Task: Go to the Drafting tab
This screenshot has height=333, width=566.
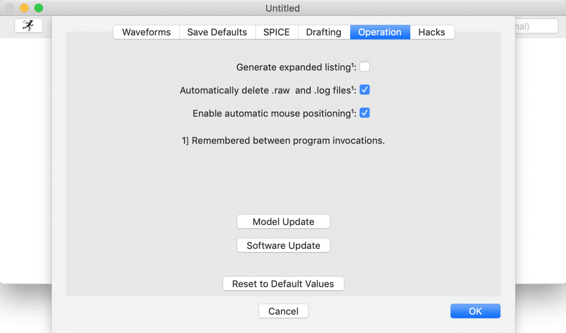Action: click(324, 32)
